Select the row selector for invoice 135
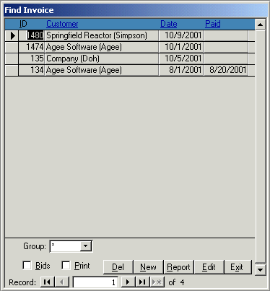 point(12,58)
